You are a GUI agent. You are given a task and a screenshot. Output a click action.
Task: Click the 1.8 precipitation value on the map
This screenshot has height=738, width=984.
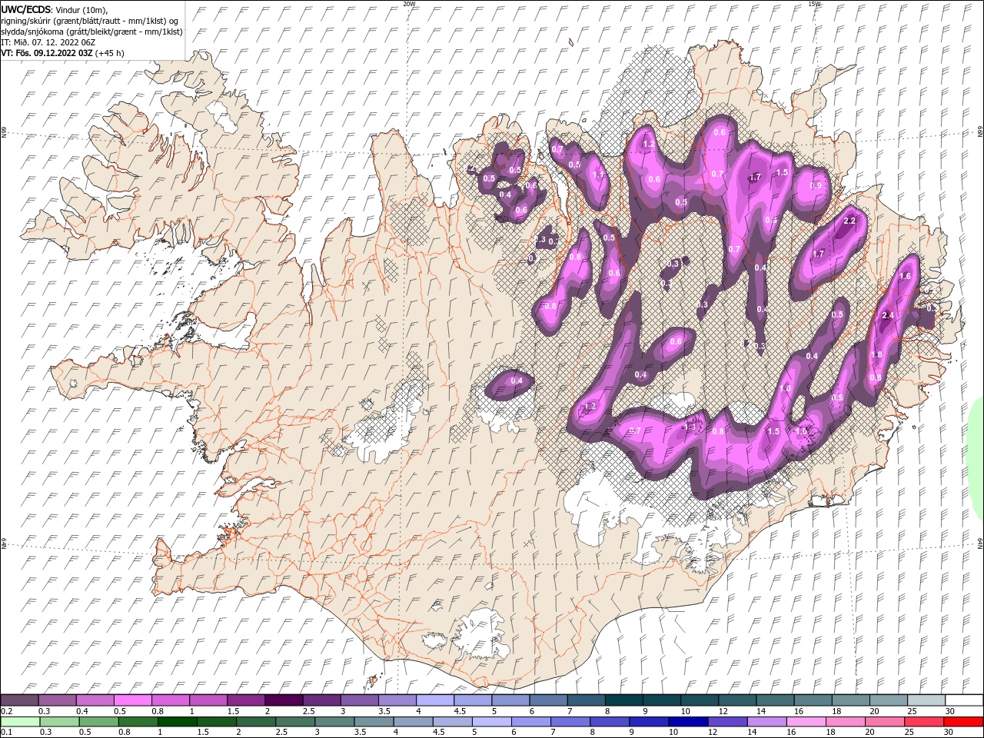pos(876,354)
